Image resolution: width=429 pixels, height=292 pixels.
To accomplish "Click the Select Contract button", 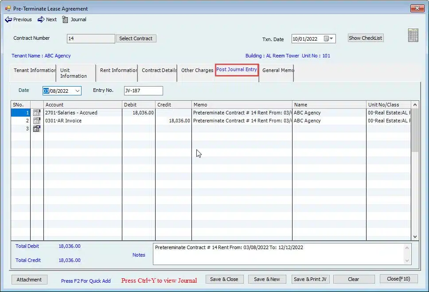I will pyautogui.click(x=136, y=38).
